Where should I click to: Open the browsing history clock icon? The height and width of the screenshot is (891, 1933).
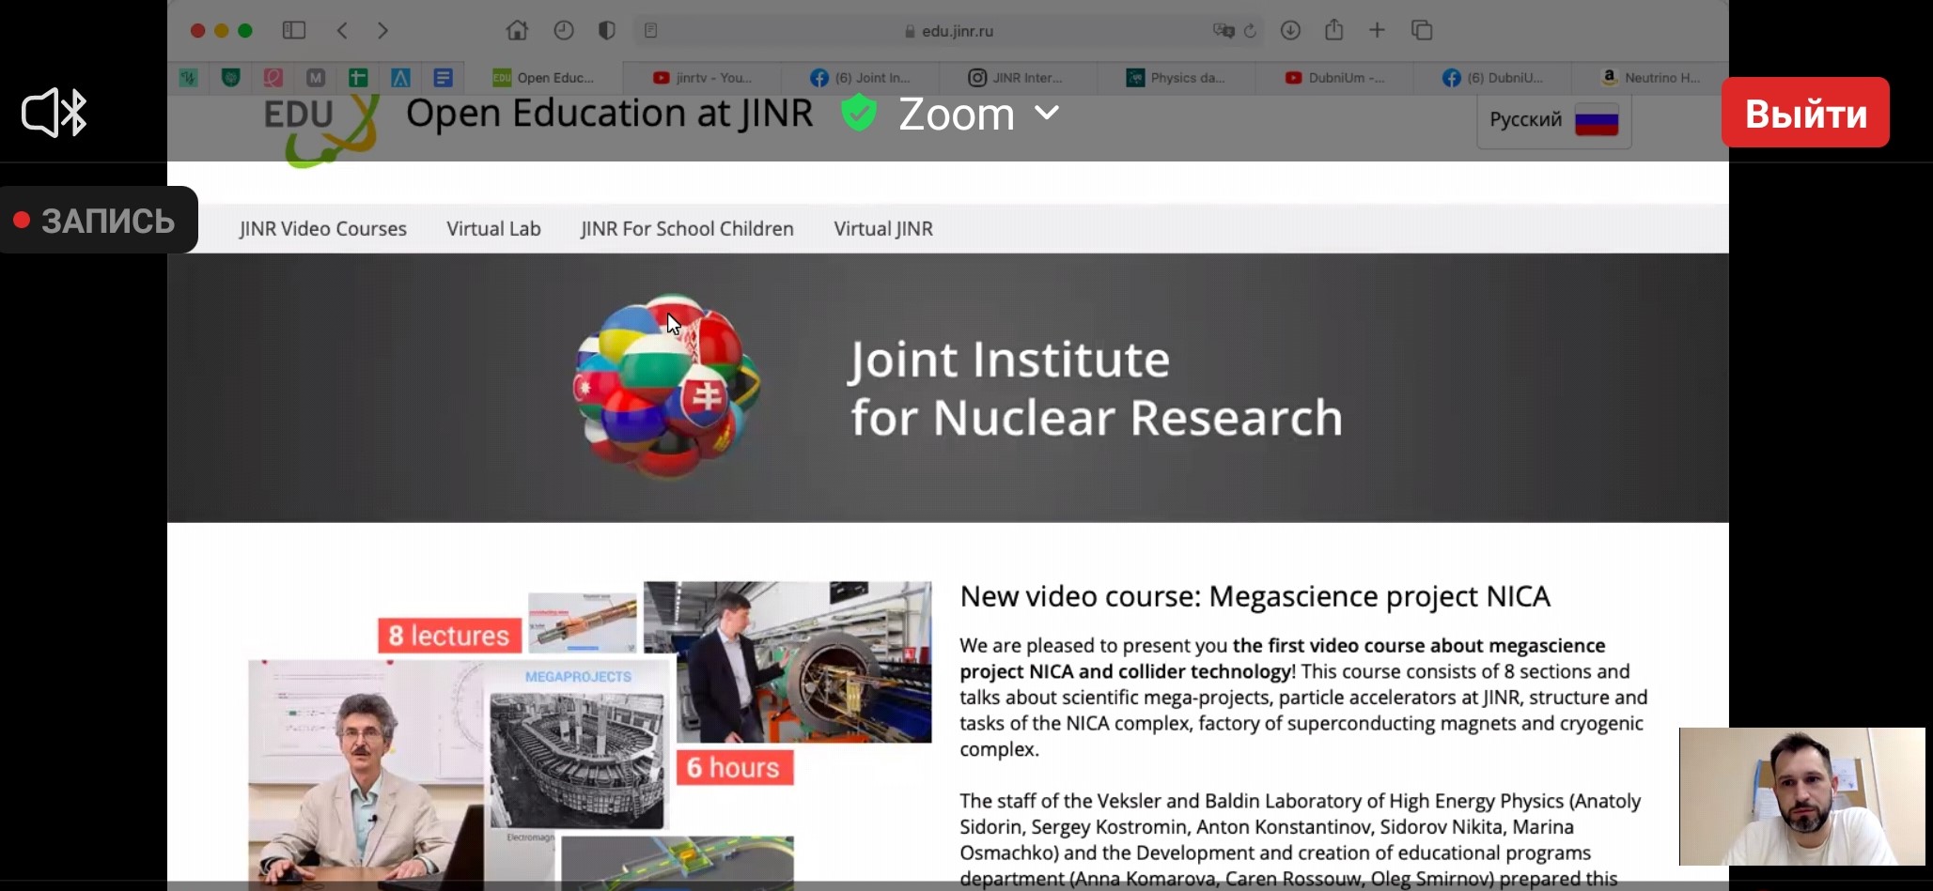(564, 31)
